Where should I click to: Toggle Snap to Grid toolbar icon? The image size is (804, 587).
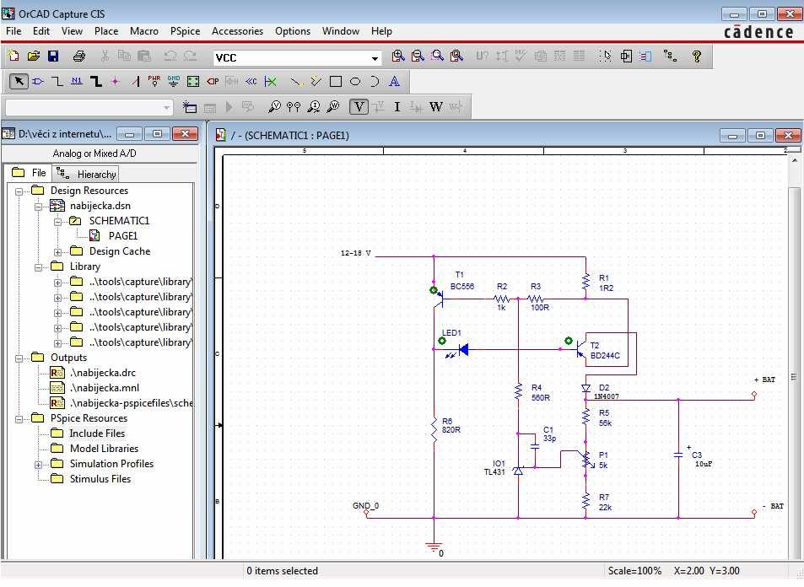(605, 57)
